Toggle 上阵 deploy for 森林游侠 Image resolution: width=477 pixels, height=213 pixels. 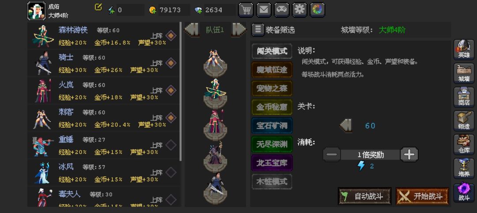[x=171, y=36]
